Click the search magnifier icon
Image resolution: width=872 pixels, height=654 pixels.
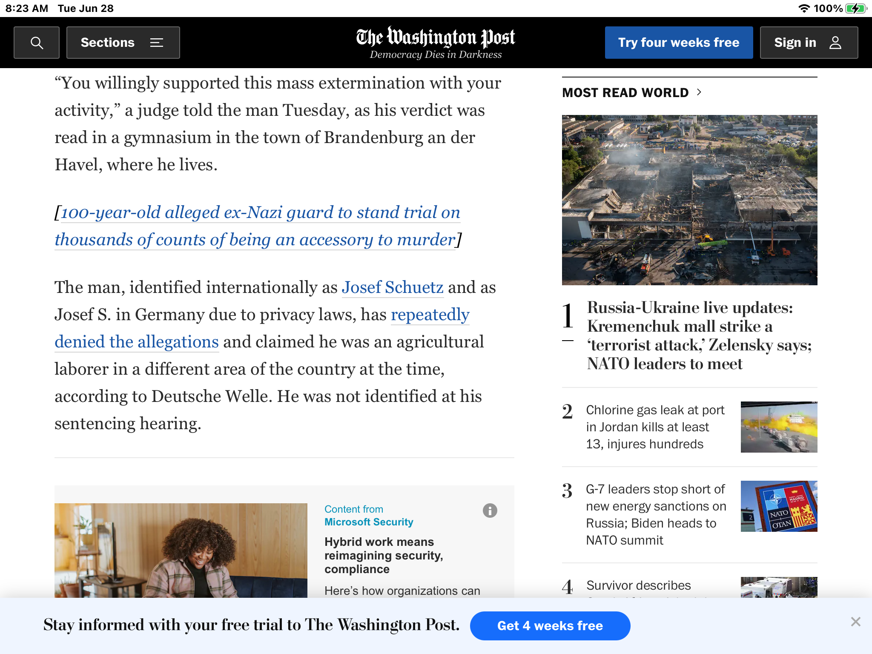click(37, 43)
